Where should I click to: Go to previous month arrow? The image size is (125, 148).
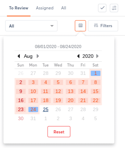click(x=19, y=56)
